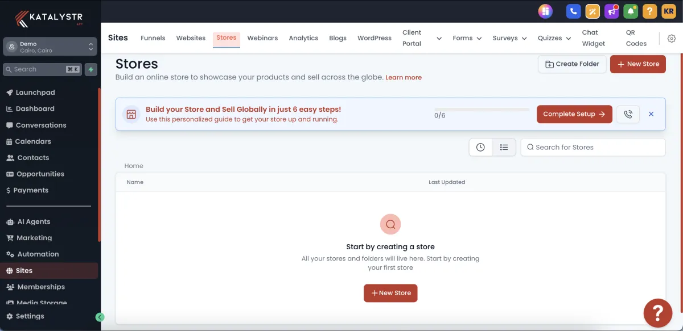Switch to the Webinars tab
The width and height of the screenshot is (683, 331).
(x=262, y=38)
